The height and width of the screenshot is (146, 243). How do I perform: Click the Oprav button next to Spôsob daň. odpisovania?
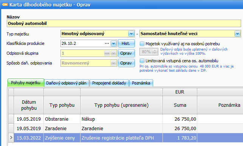point(126,63)
